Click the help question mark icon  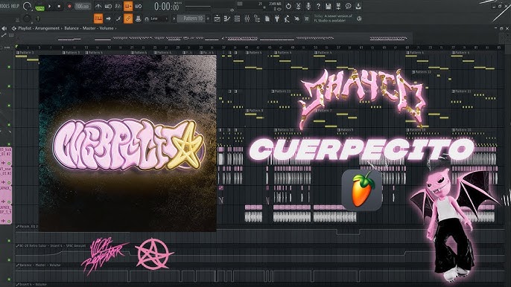tap(318, 6)
